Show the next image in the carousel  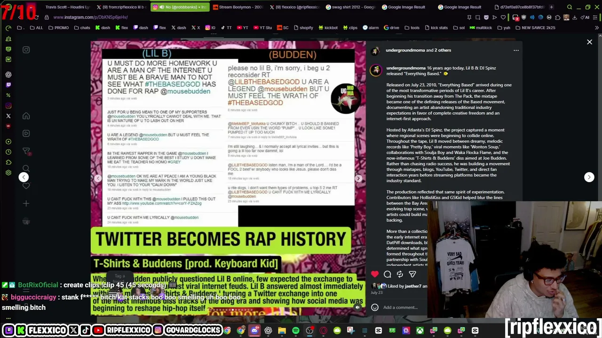coord(358,178)
